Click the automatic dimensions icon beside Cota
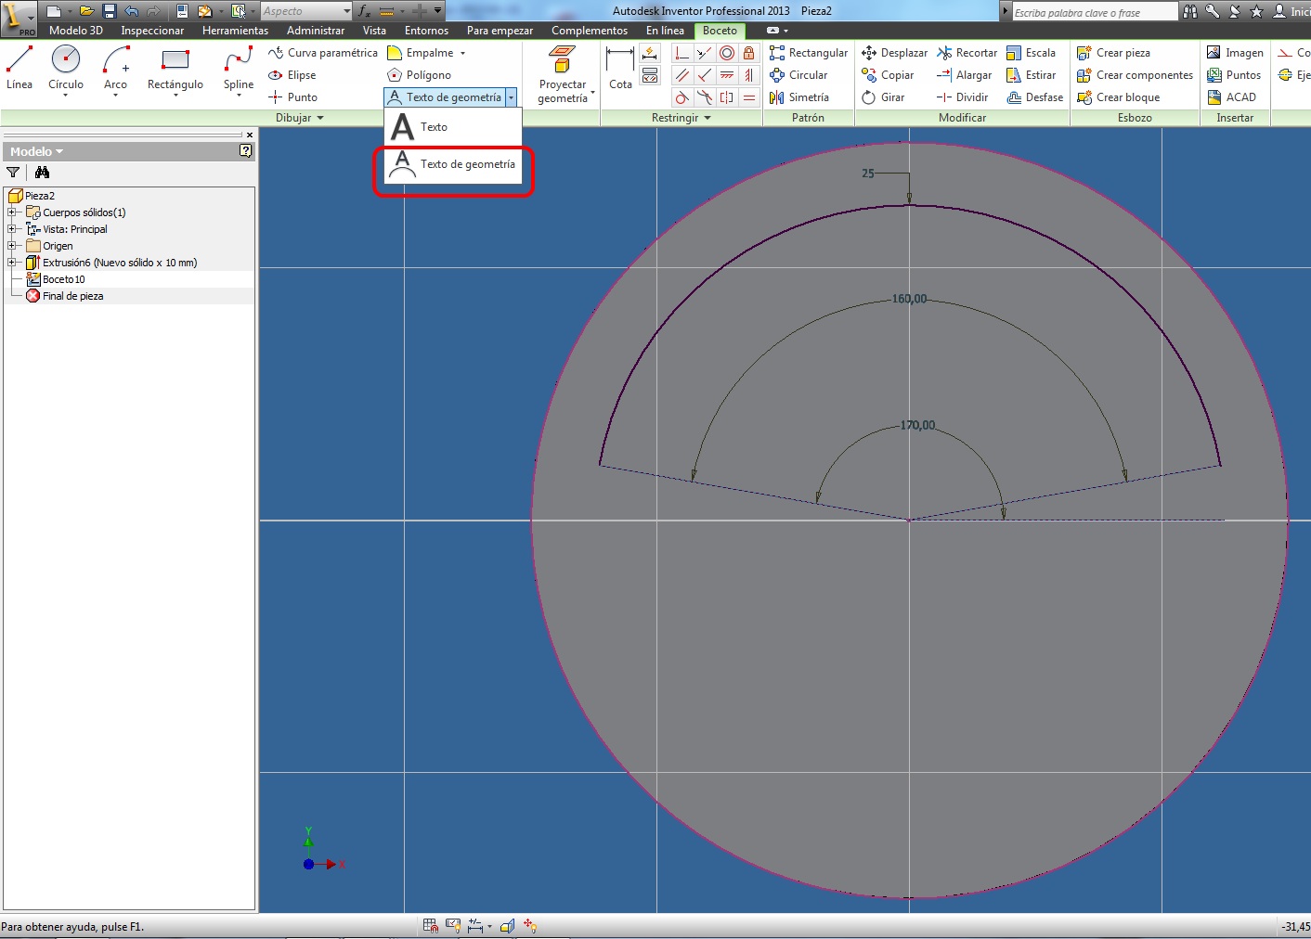This screenshot has height=939, width=1311. tap(650, 54)
